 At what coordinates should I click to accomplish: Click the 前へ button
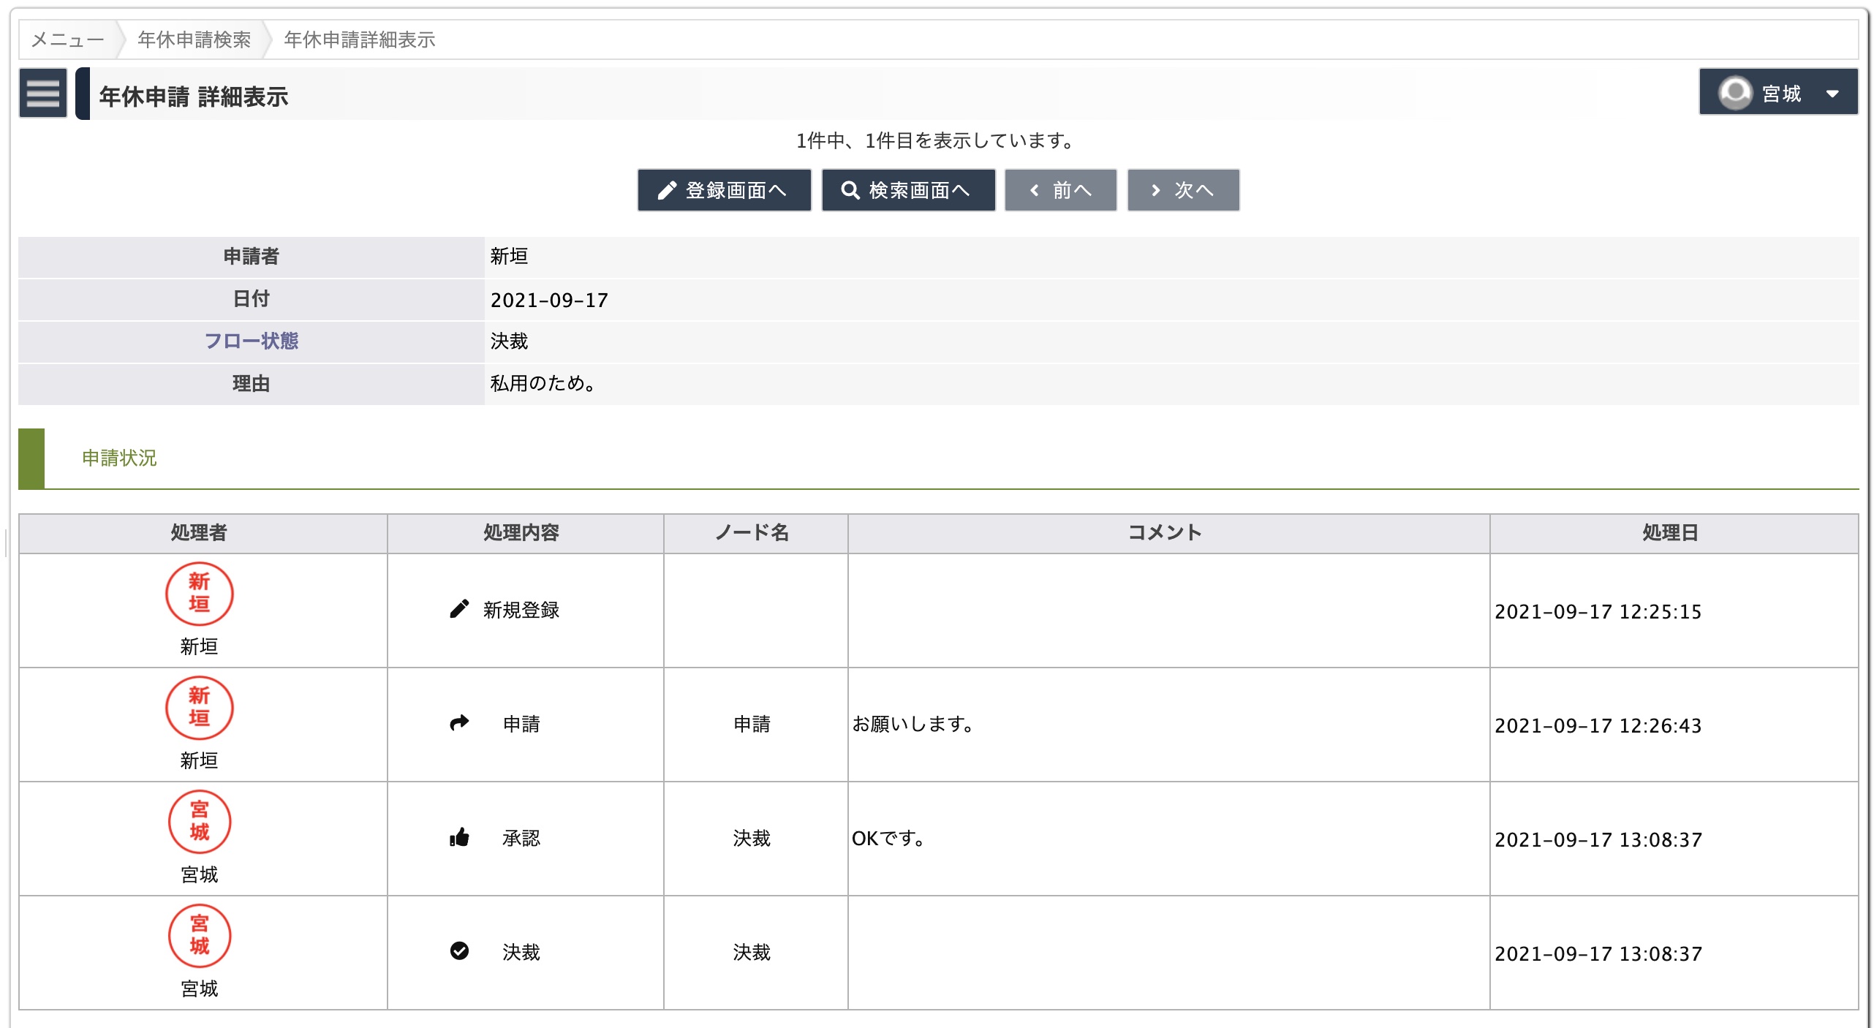coord(1060,190)
